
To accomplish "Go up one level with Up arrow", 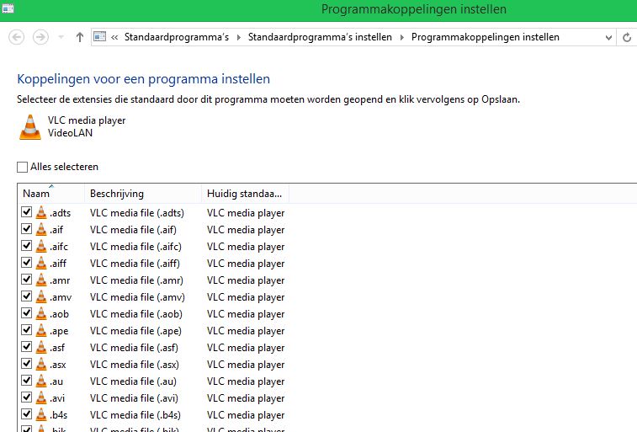I will click(x=80, y=37).
